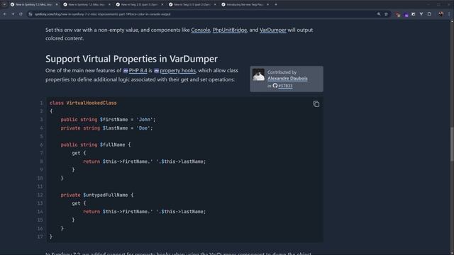Select the active New in Symfony 7.2 tab
454x255 pixels.
click(x=34, y=5)
